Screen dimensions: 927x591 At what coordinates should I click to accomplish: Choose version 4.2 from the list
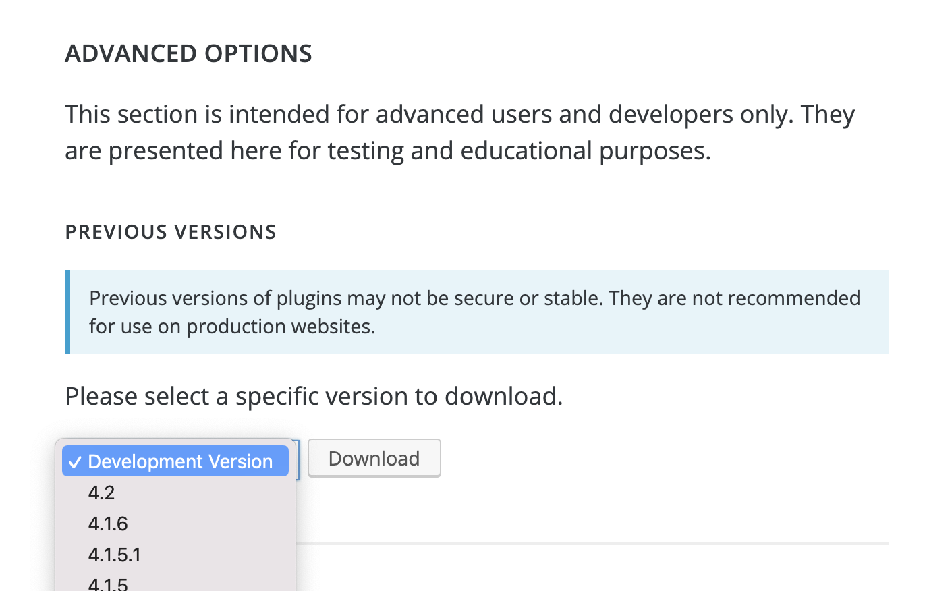tap(175, 492)
